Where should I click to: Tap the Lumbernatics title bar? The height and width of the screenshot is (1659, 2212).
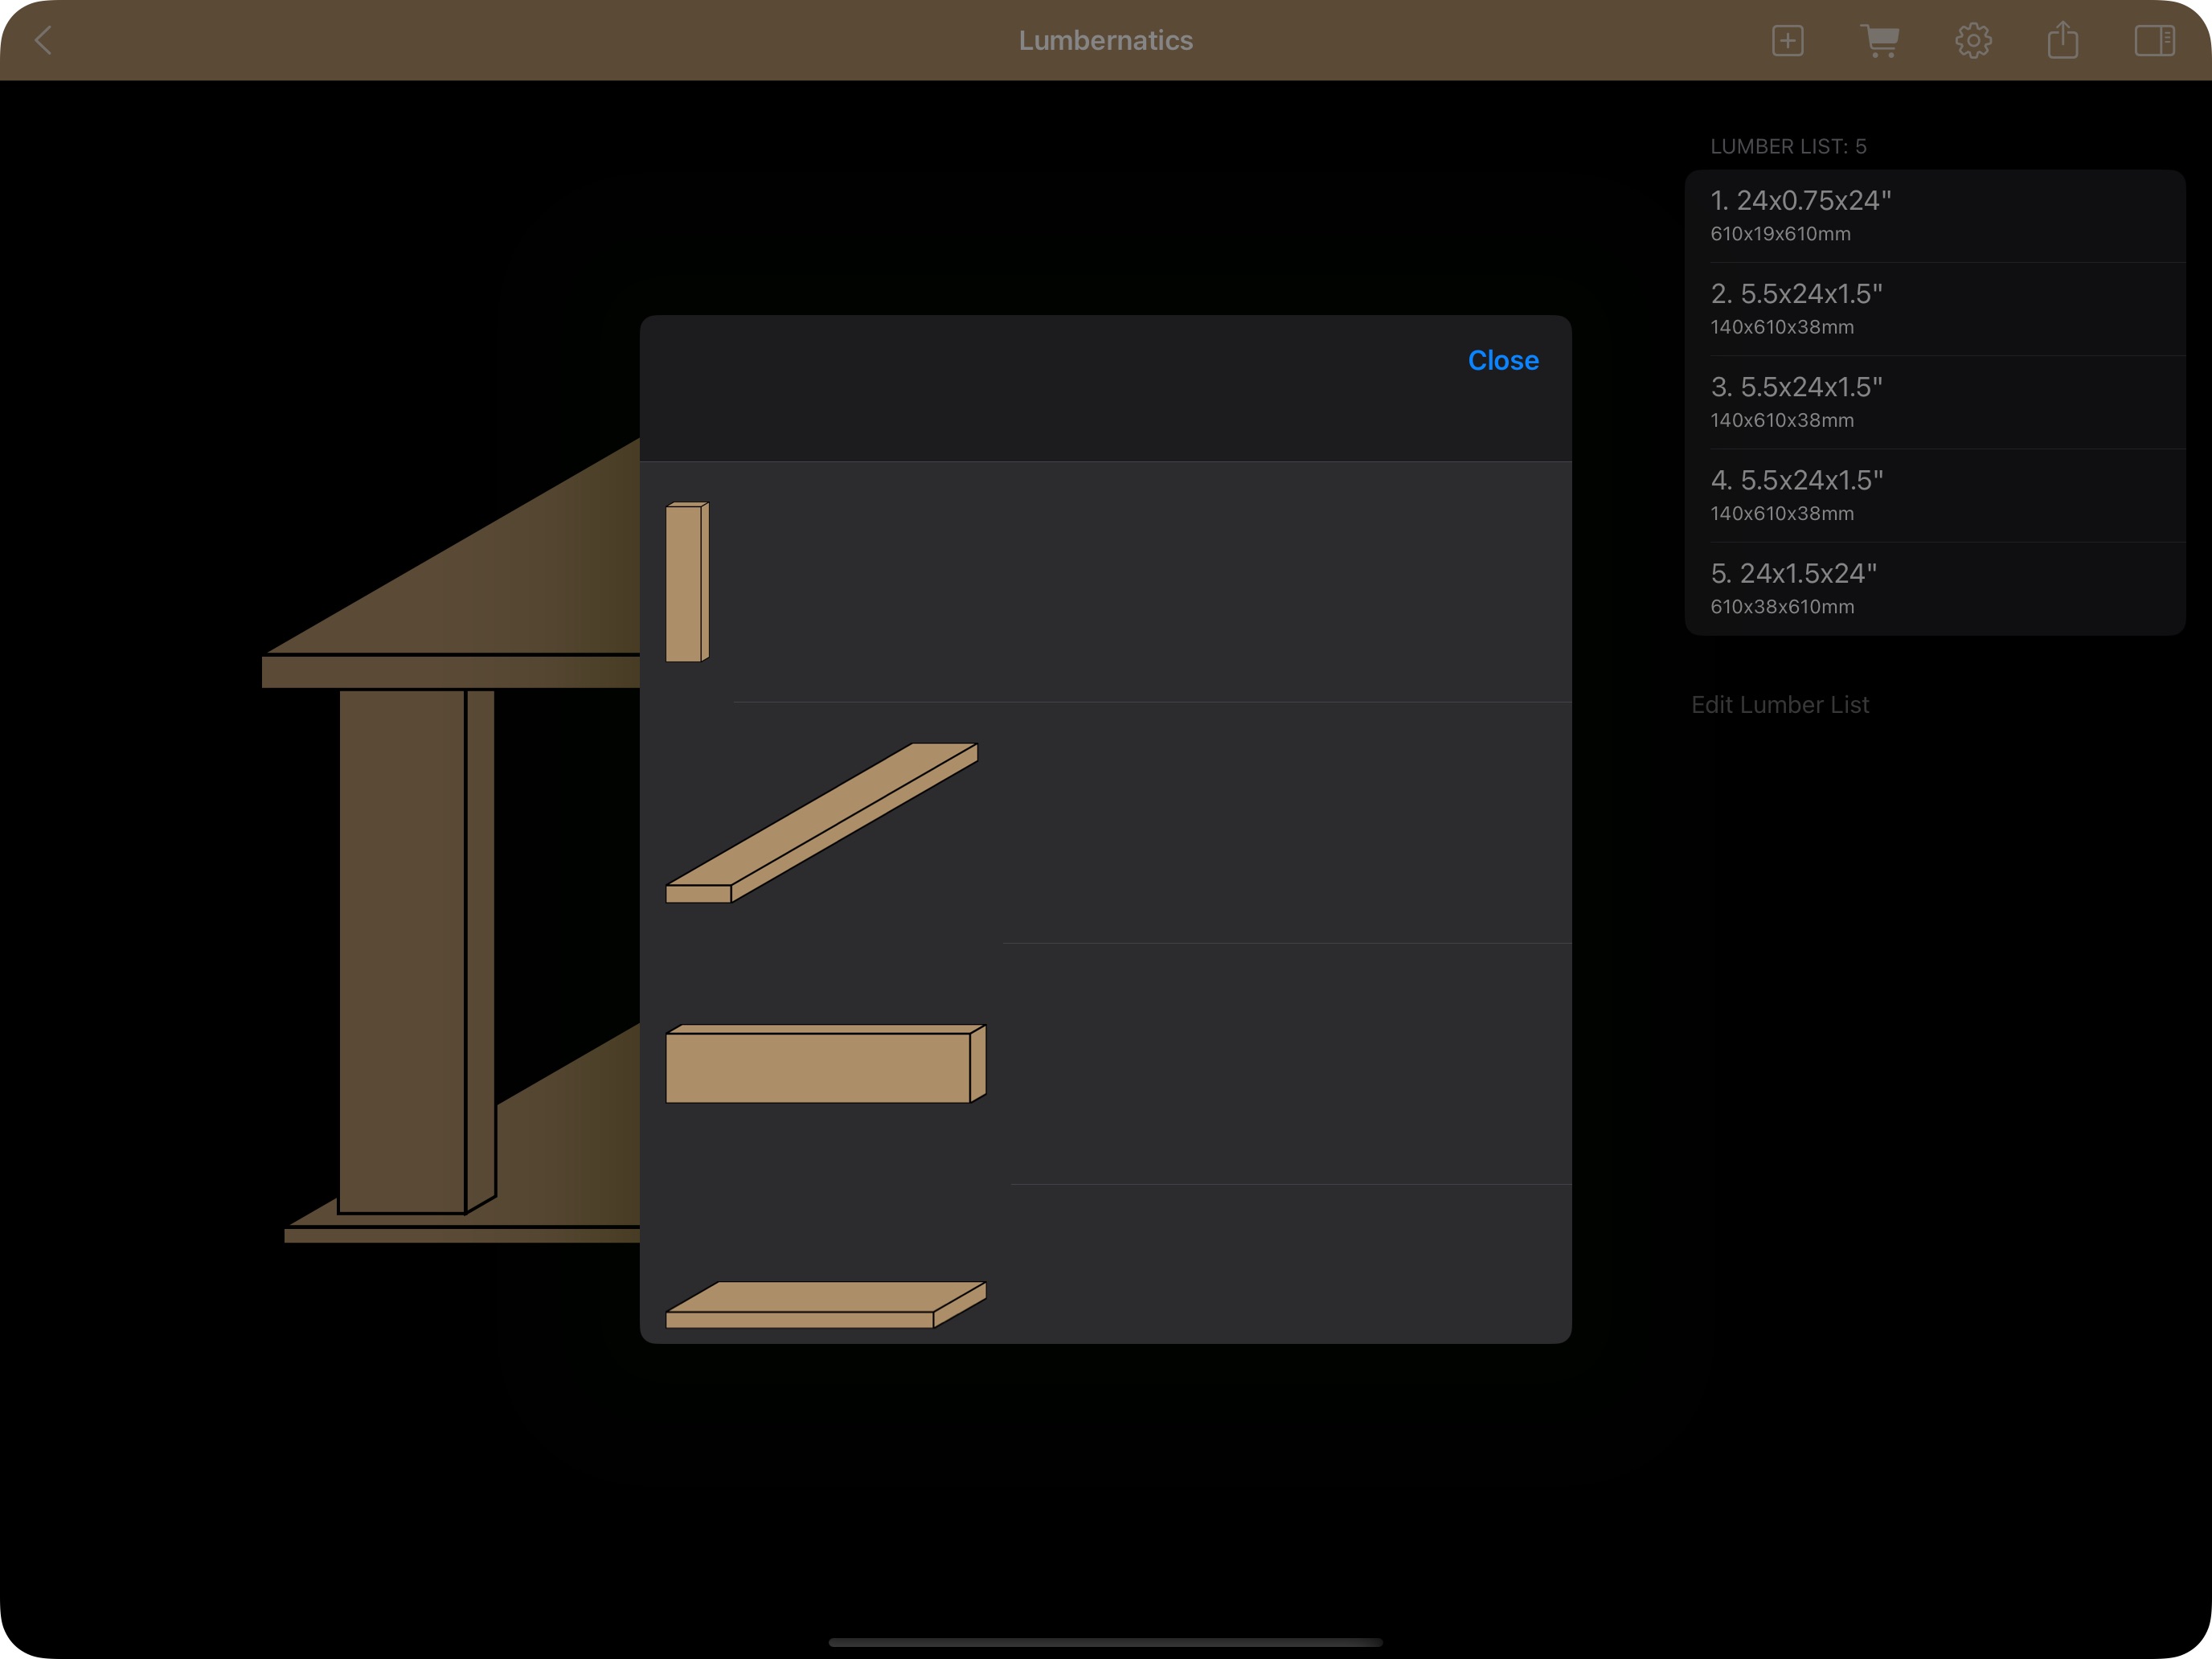1106,41
